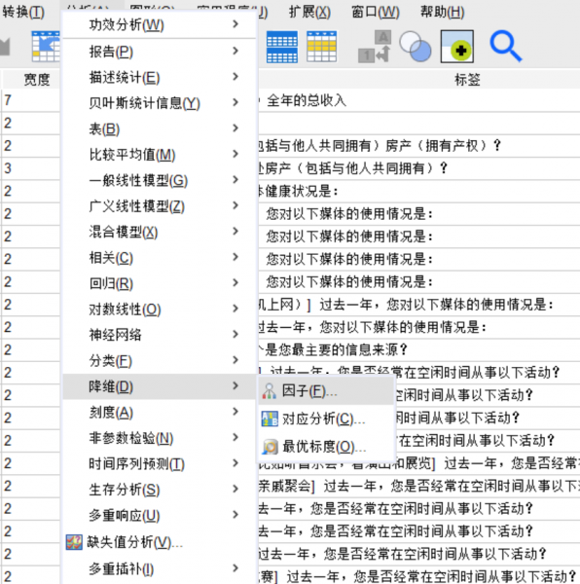Viewport: 580px width, 584px height.
Task: Click the blue data grid toolbar icon
Action: 282,47
